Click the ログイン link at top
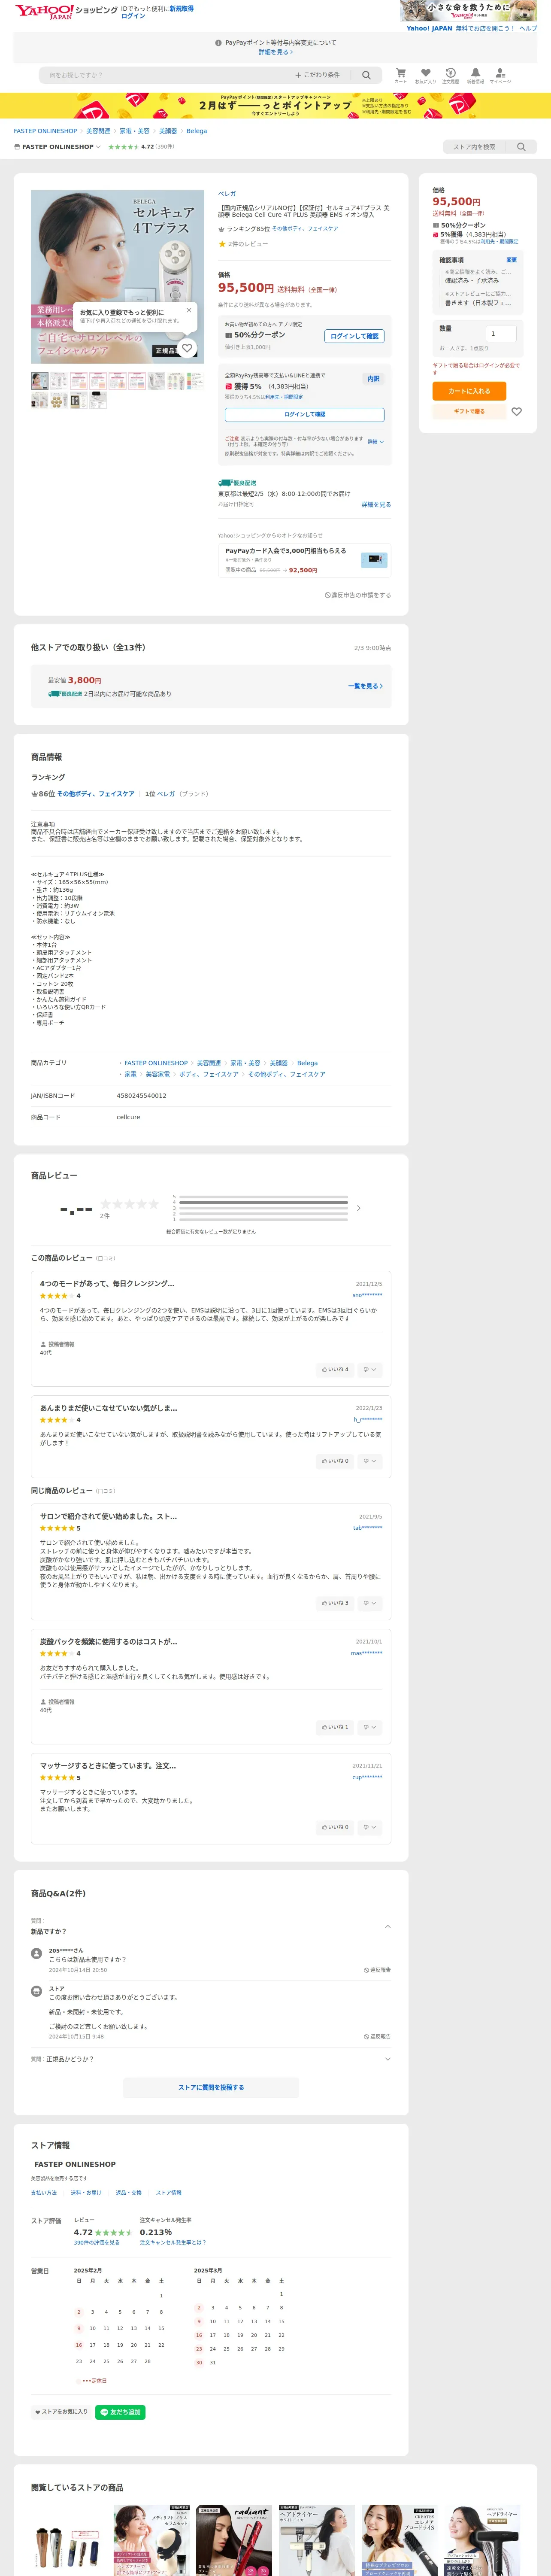Screen dimensions: 551x2576 pos(133,16)
